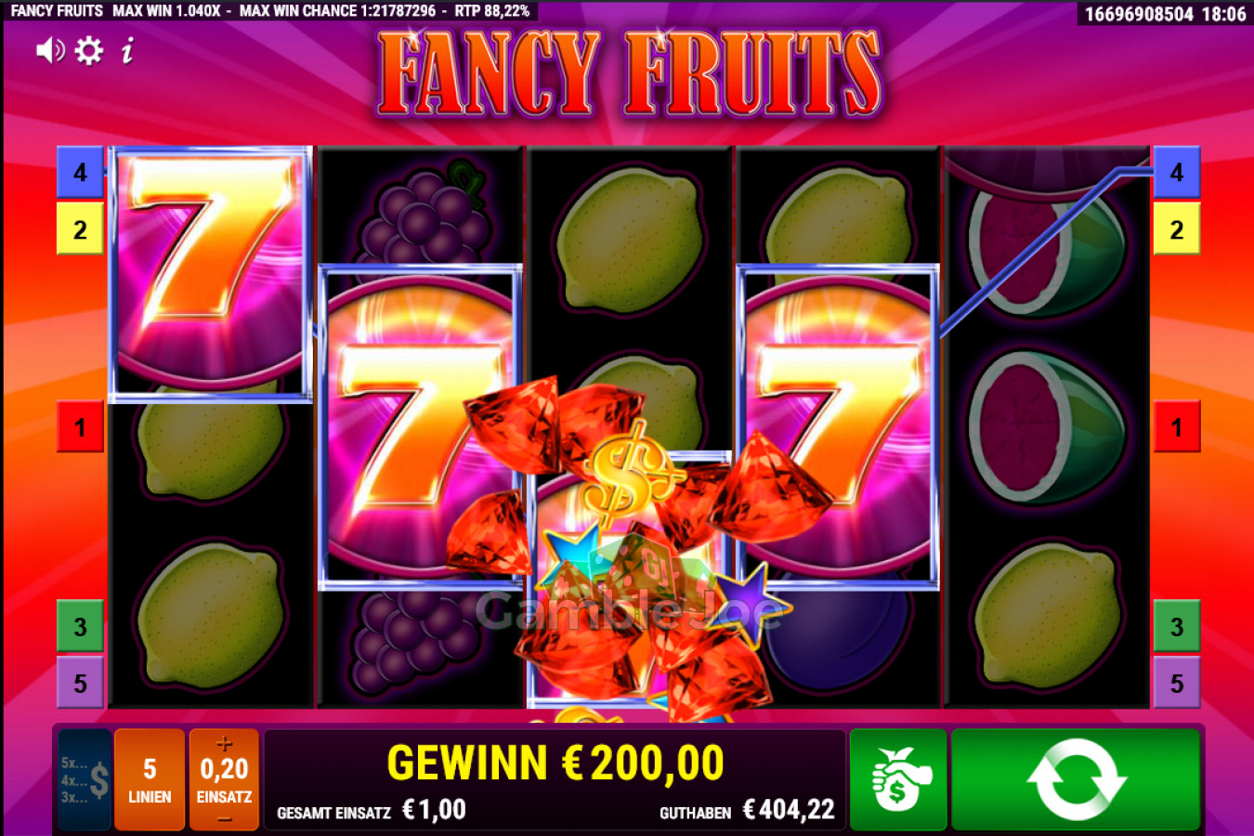Select payline 4 on left side

[x=80, y=172]
